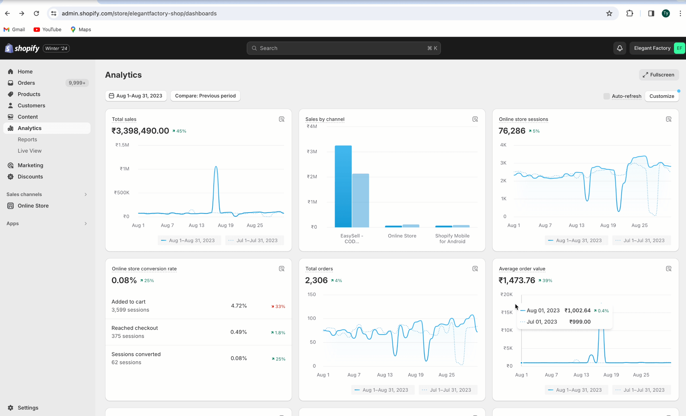Open the Aug 1–Aug 31, 2023 date picker
Image resolution: width=686 pixels, height=416 pixels.
(x=136, y=96)
